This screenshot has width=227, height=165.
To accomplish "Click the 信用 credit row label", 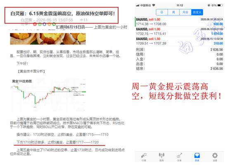I will pos(140,54).
